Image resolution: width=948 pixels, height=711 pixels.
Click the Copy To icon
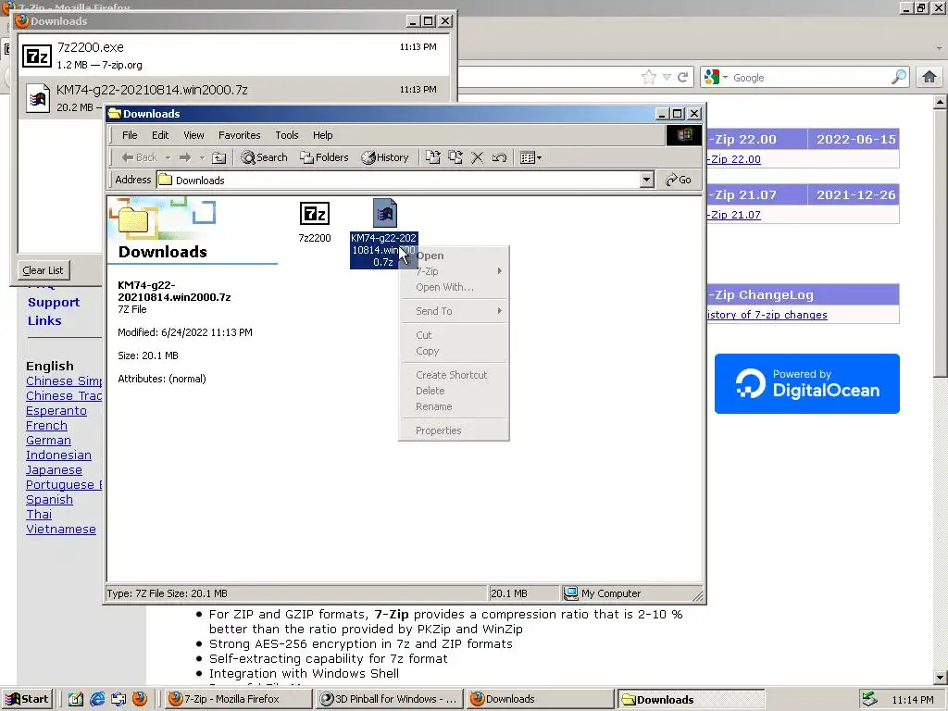click(455, 157)
